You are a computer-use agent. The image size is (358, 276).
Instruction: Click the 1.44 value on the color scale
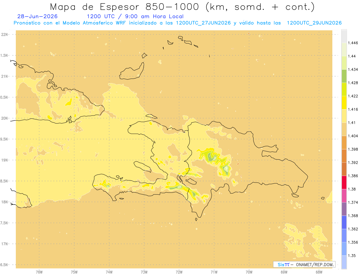pyautogui.click(x=352, y=56)
